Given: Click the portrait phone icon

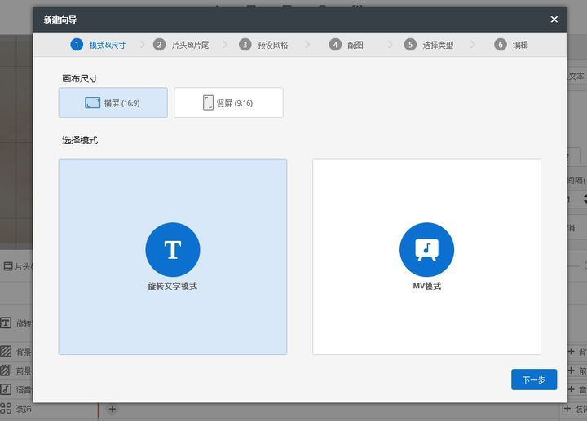Looking at the screenshot, I should [x=208, y=103].
